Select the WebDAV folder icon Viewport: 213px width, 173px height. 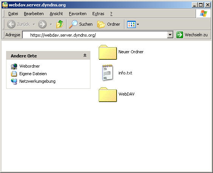(108, 94)
